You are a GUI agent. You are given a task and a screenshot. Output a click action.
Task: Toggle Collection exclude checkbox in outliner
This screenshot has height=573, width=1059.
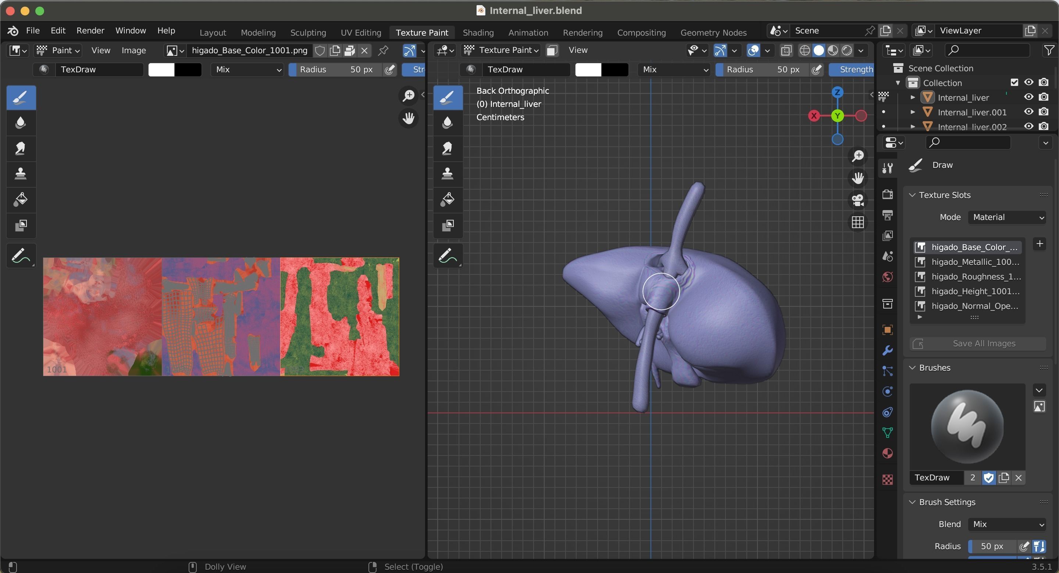(x=1014, y=83)
